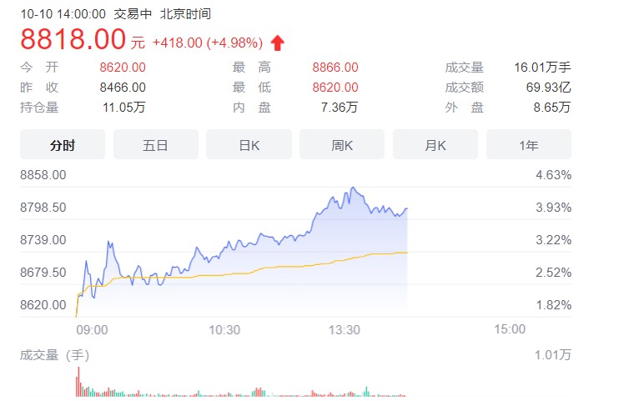The height and width of the screenshot is (401, 639).
Task: Click the 13:30 time axis label
Action: pos(345,330)
